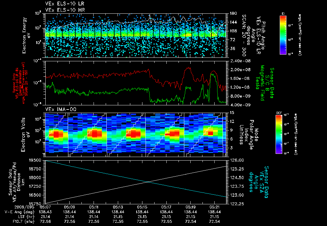
Task: Click the EI rainbow color bar
Action: 283,35
